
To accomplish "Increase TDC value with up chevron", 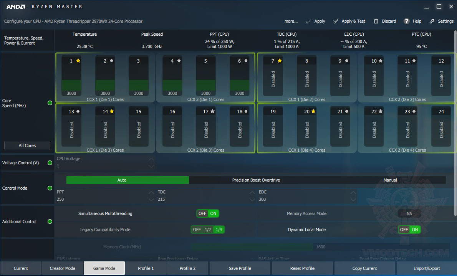I will (x=252, y=192).
